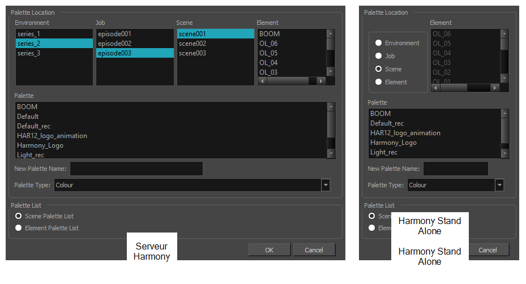This screenshot has width=526, height=284.
Task: Select series_2 in the Environment list
Action: [x=54, y=44]
